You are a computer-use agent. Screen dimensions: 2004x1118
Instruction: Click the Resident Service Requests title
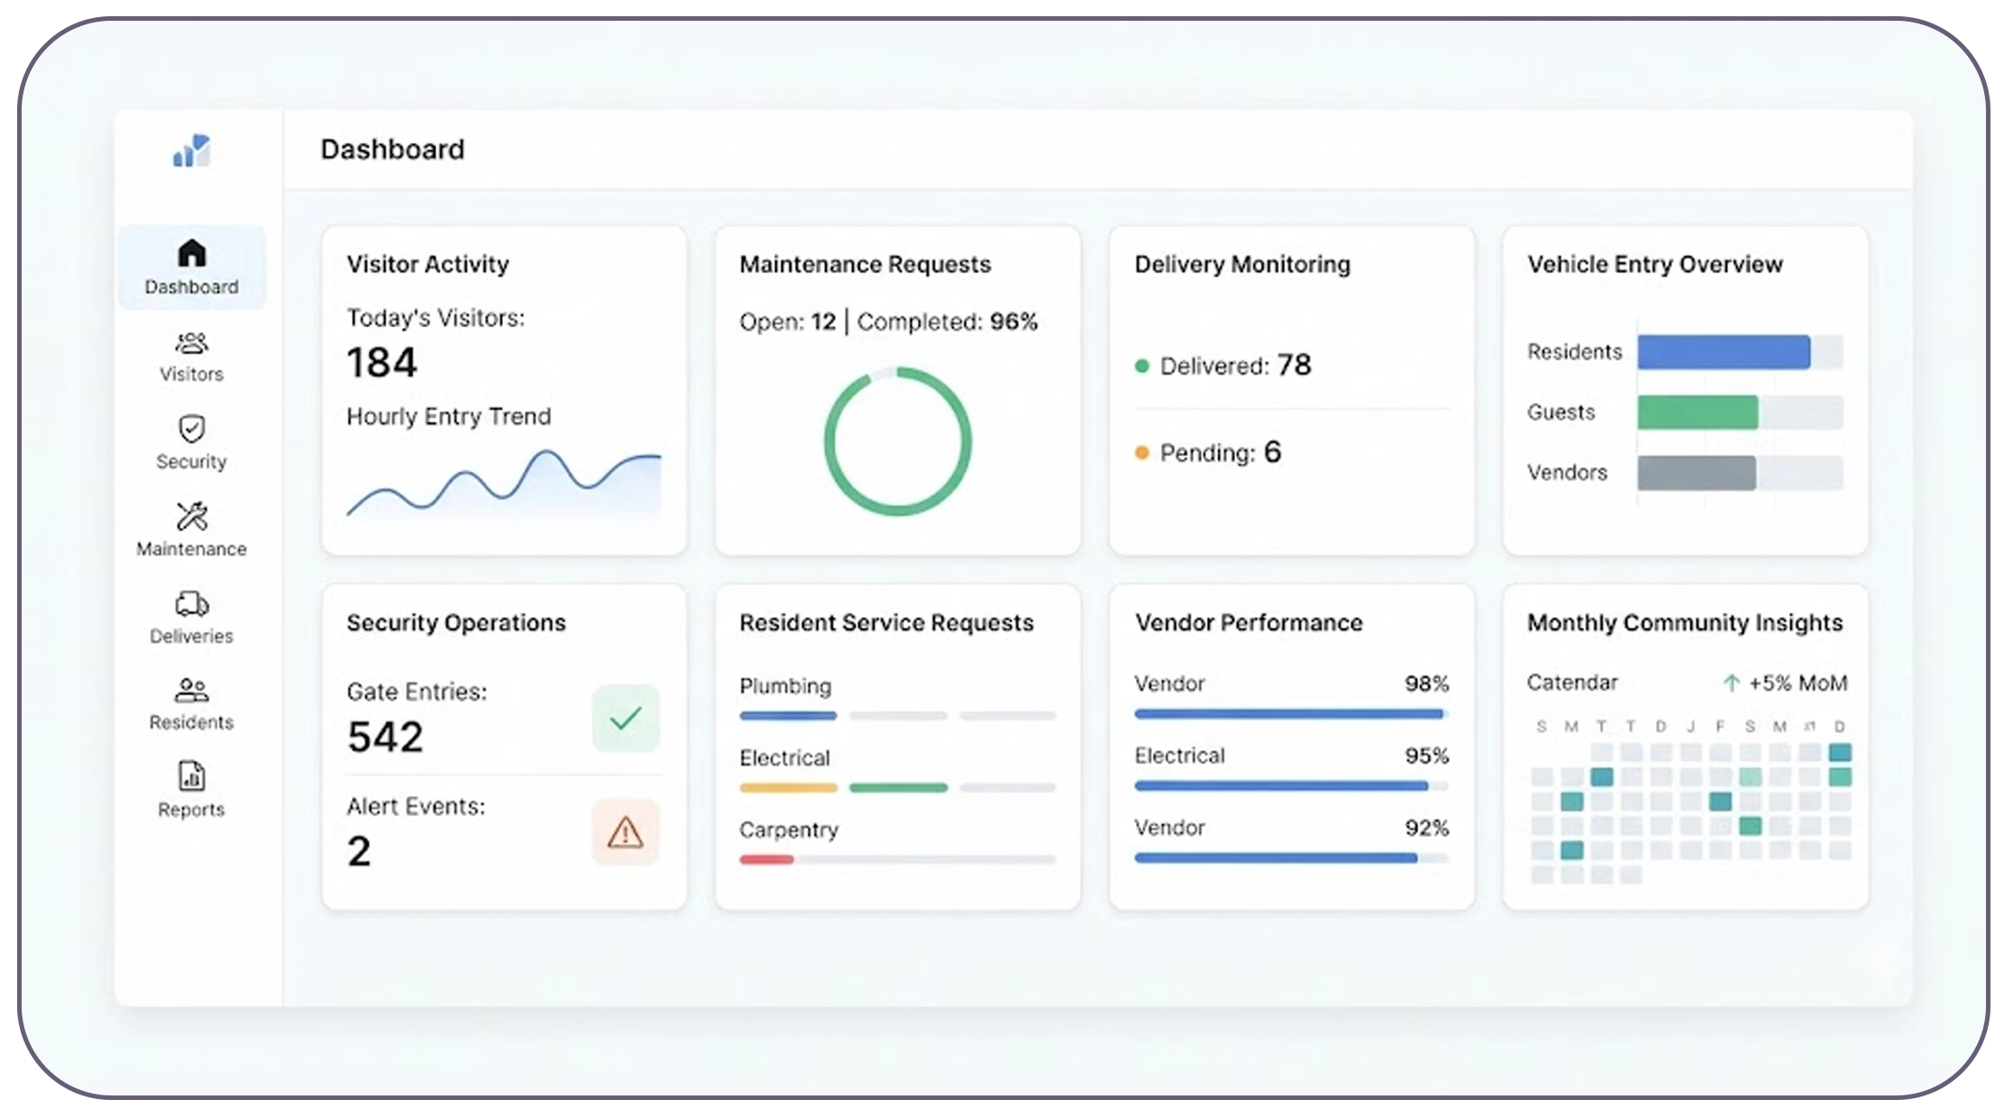pos(886,623)
